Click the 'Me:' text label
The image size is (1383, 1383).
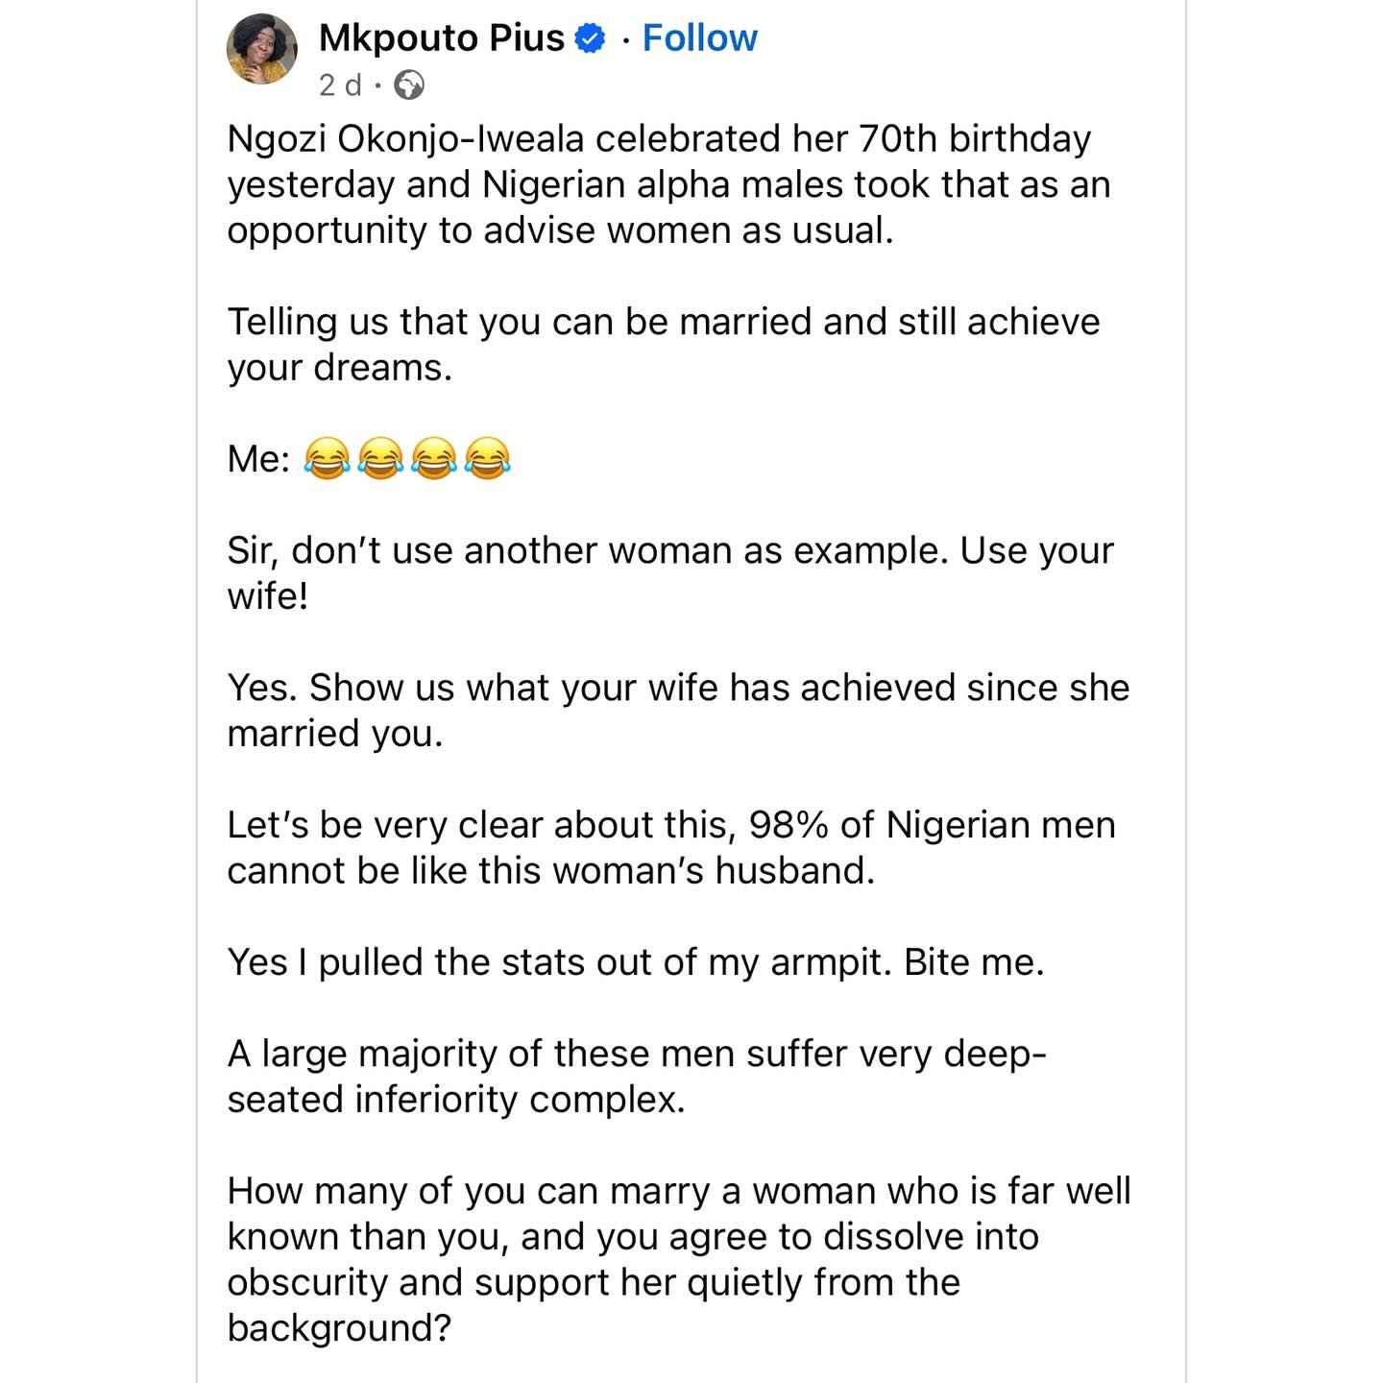click(258, 459)
